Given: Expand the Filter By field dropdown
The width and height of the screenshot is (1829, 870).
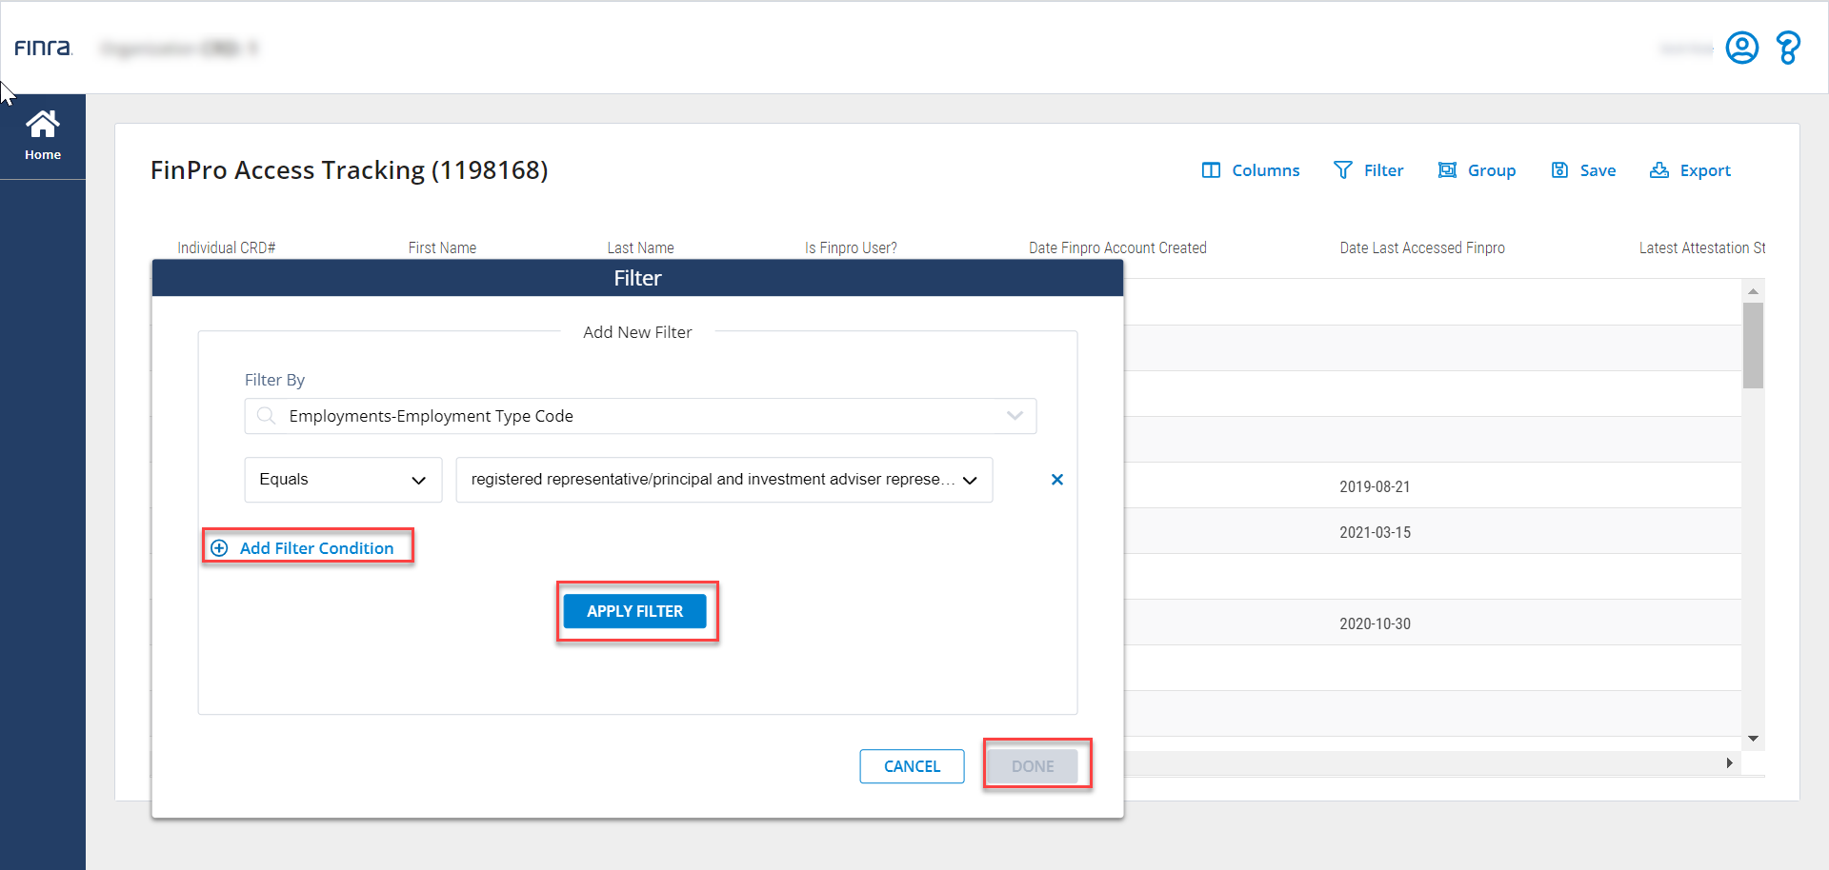Looking at the screenshot, I should tap(1015, 416).
